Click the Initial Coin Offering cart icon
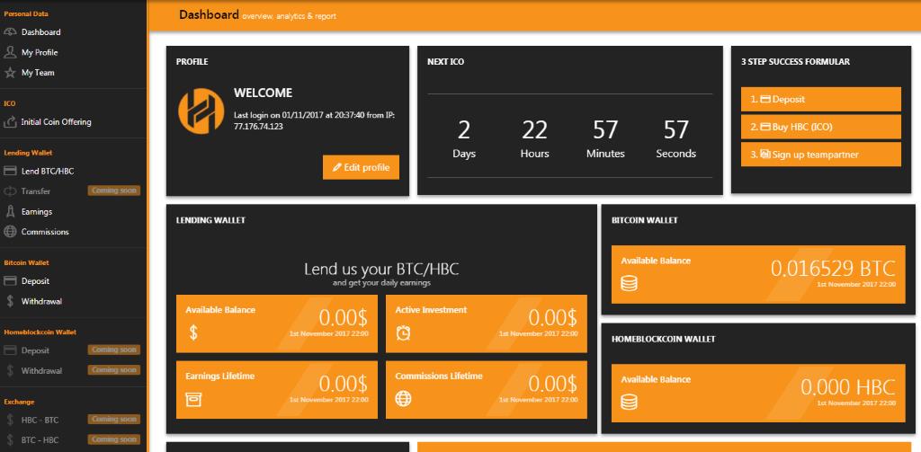921x452 pixels. click(11, 122)
